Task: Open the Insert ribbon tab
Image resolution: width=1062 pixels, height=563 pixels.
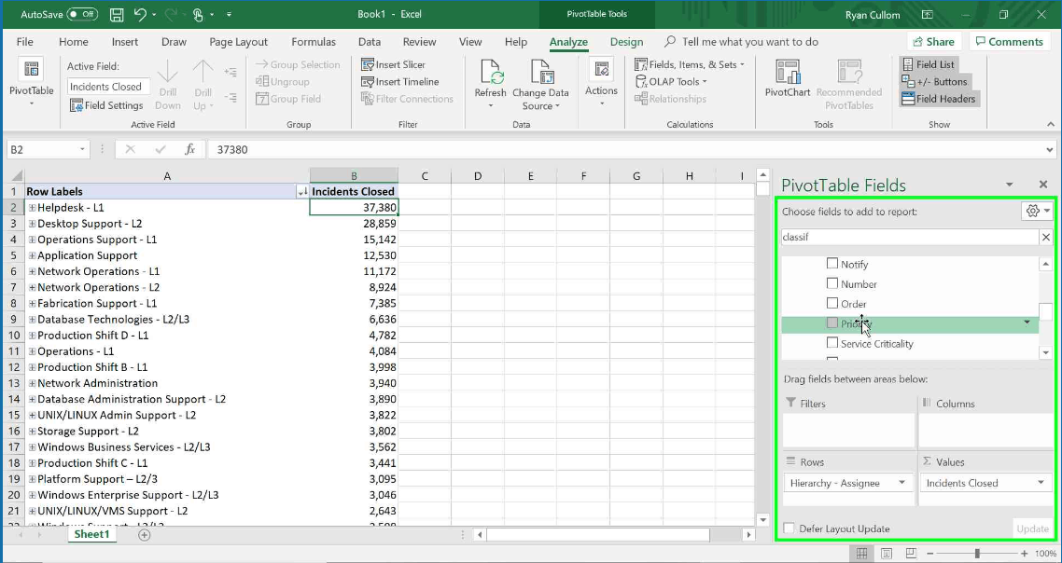Action: (x=125, y=42)
